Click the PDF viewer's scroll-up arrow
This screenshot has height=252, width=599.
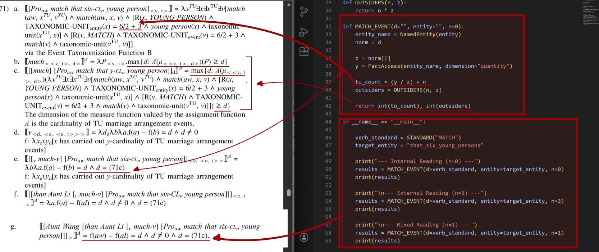289,4
